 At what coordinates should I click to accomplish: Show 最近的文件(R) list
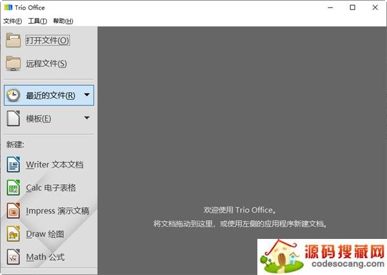(x=49, y=95)
